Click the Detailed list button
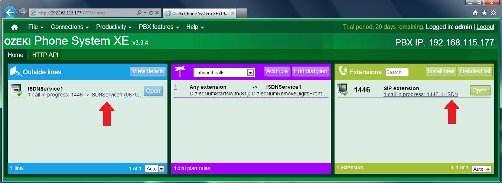The width and height of the screenshot is (502, 183). tap(475, 71)
